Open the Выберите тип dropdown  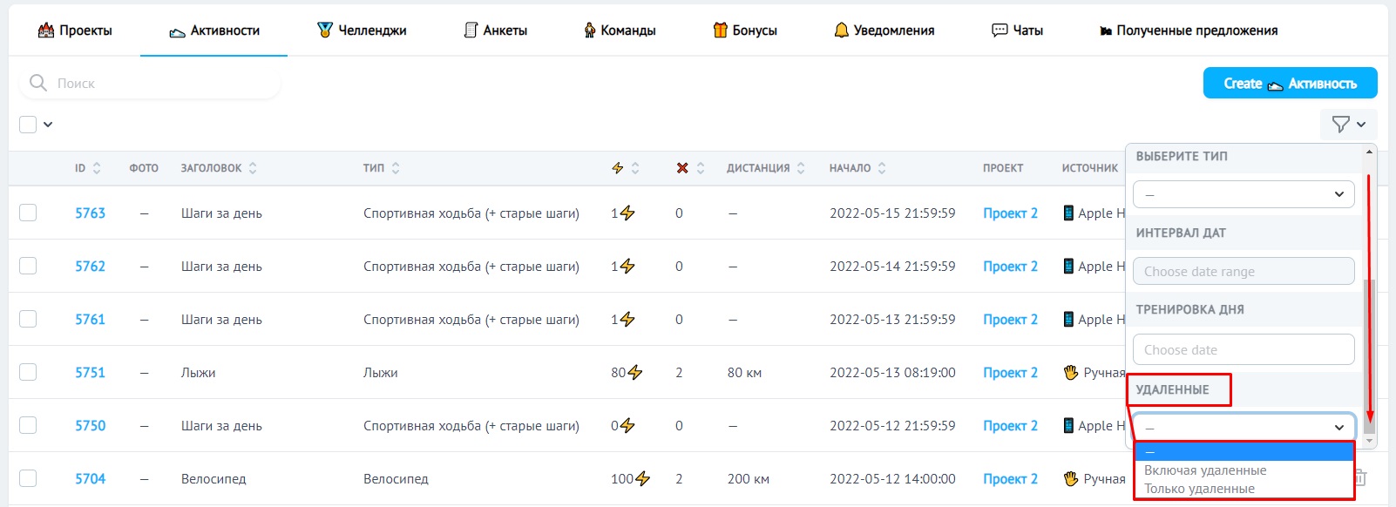(1244, 194)
